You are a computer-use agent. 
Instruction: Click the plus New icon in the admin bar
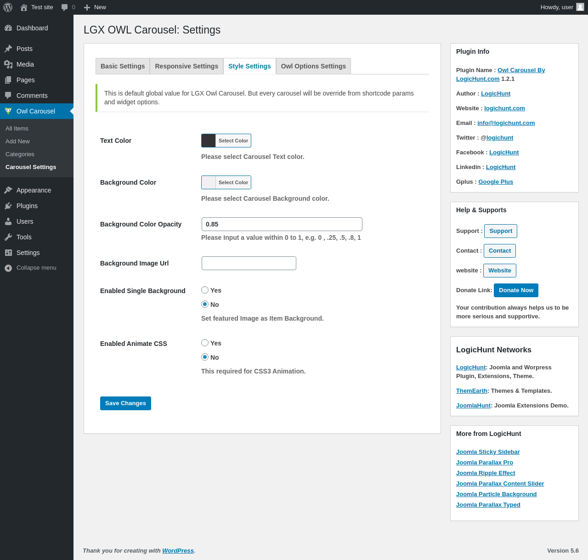click(x=87, y=7)
